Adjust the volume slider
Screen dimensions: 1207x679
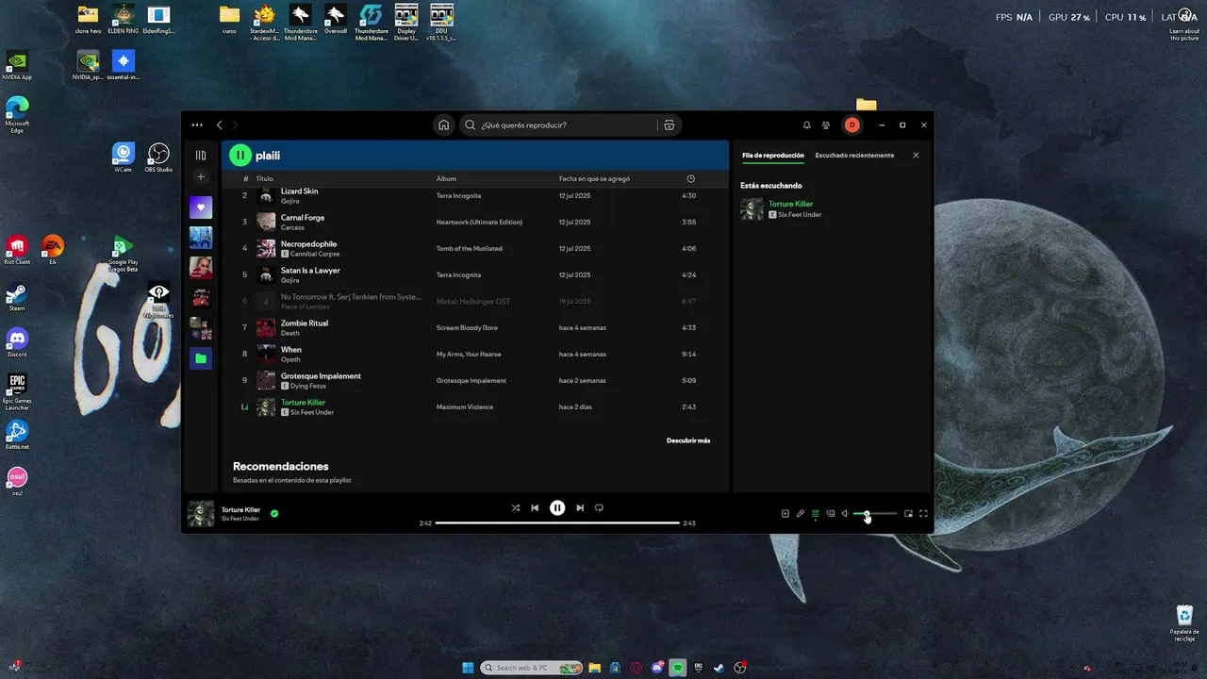click(x=875, y=514)
